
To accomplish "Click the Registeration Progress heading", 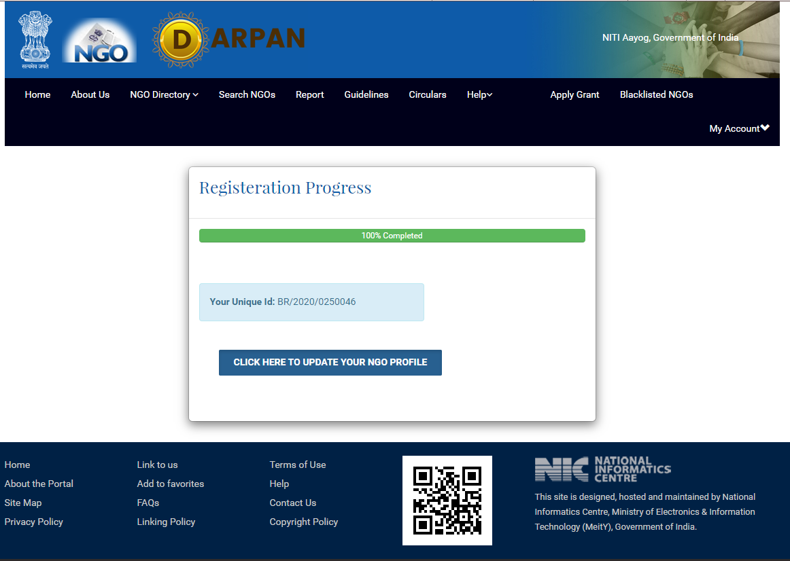I will tap(285, 187).
